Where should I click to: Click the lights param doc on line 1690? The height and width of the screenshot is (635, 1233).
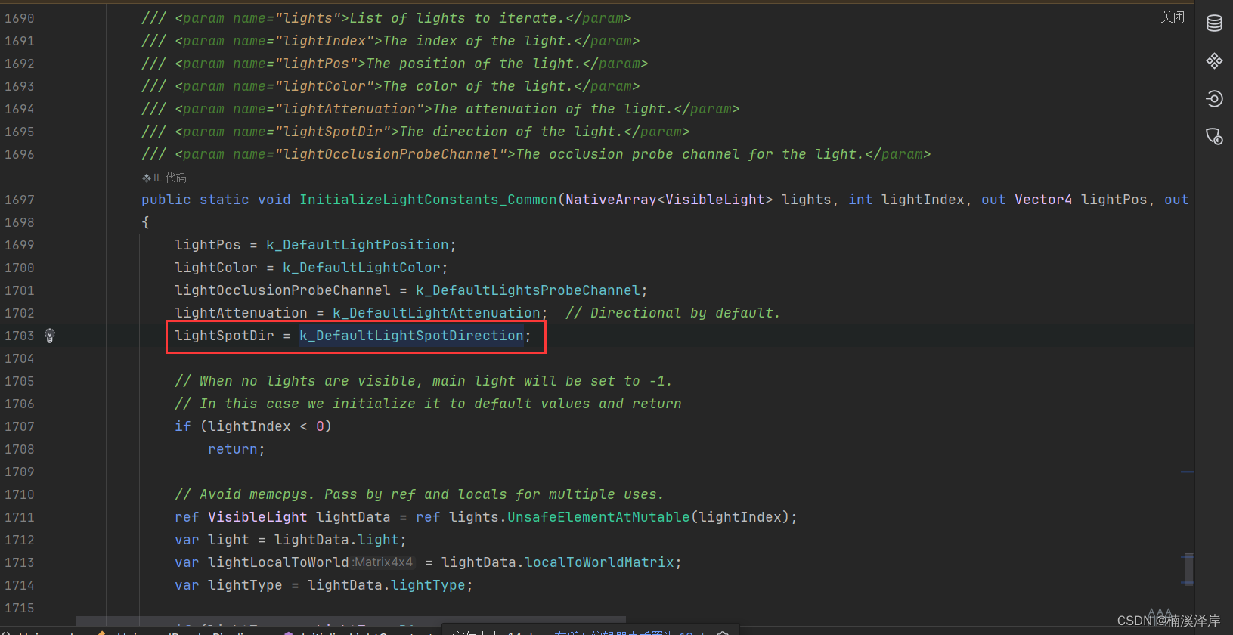(386, 18)
